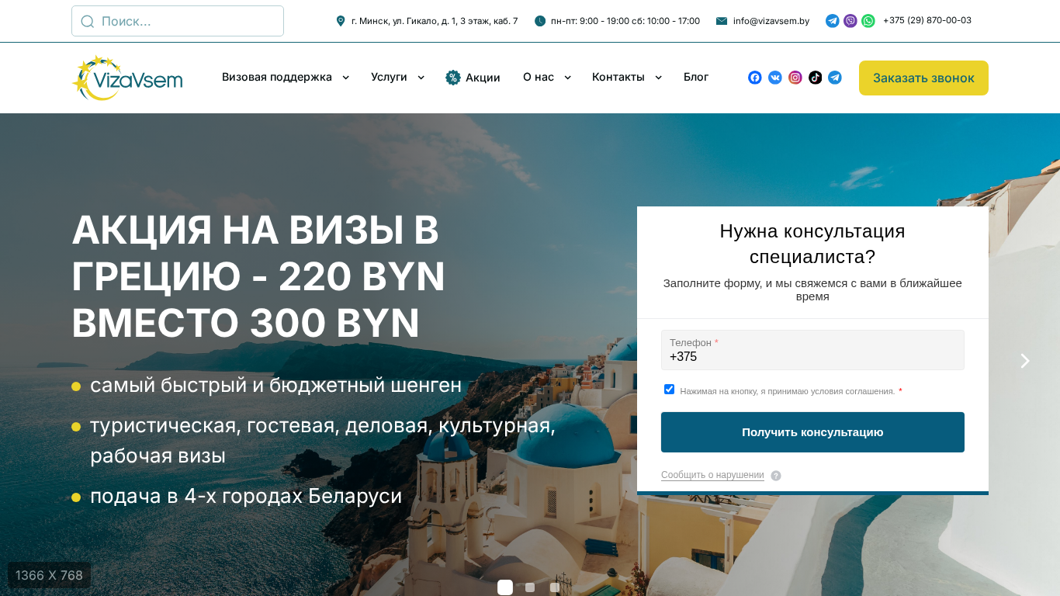Uncheck the agreement terms checkbox
1060x596 pixels.
click(669, 390)
